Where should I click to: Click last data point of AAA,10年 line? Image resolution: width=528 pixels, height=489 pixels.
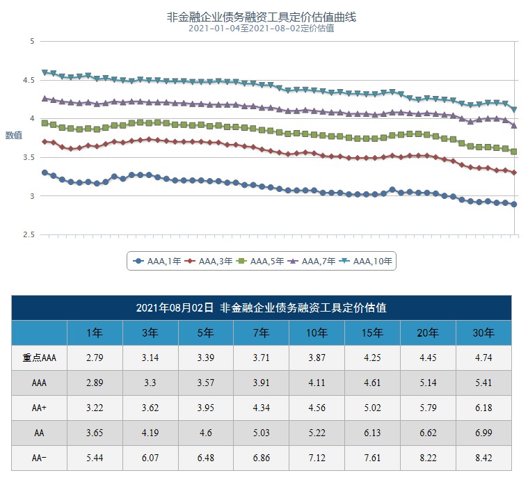[514, 109]
